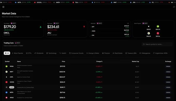Viewport: 176px width, 101px height.
Task: Select the Dividends filter tab
Action: tap(39, 53)
